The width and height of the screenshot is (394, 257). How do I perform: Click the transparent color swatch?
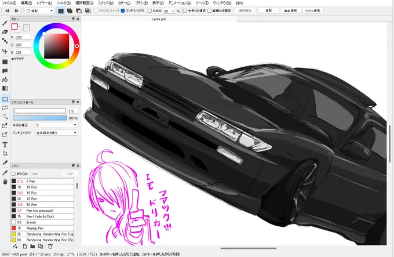tap(26, 28)
